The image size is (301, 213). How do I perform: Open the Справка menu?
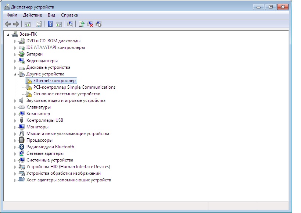coord(69,15)
